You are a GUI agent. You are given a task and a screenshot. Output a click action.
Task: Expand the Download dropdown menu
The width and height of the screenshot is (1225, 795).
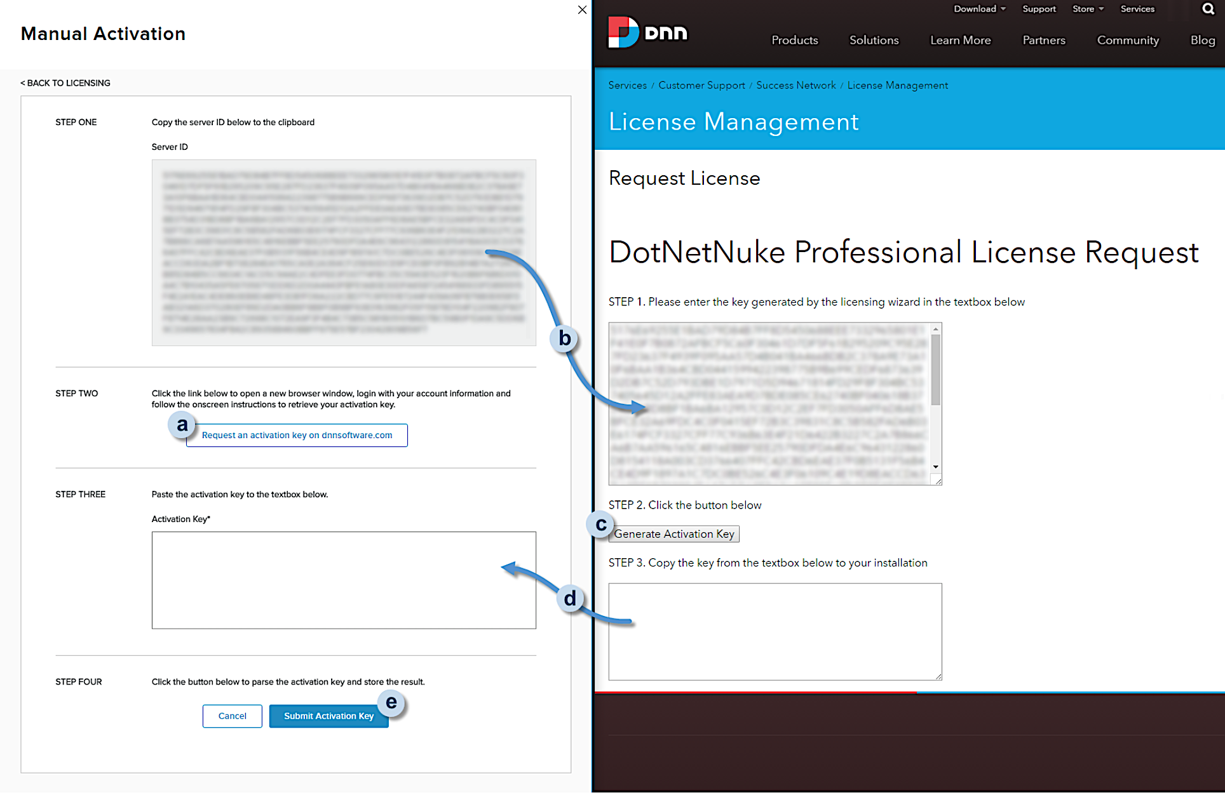click(979, 9)
